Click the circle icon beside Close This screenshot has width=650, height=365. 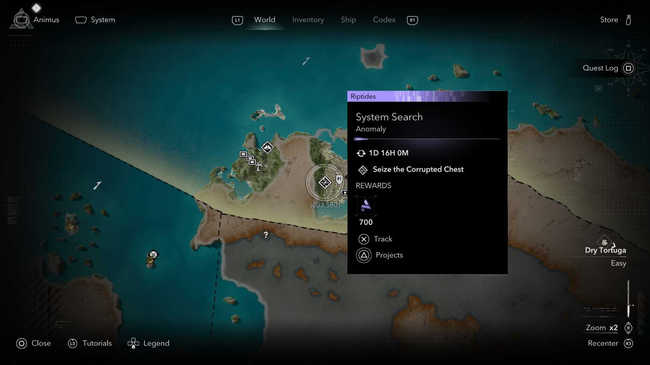pos(21,343)
